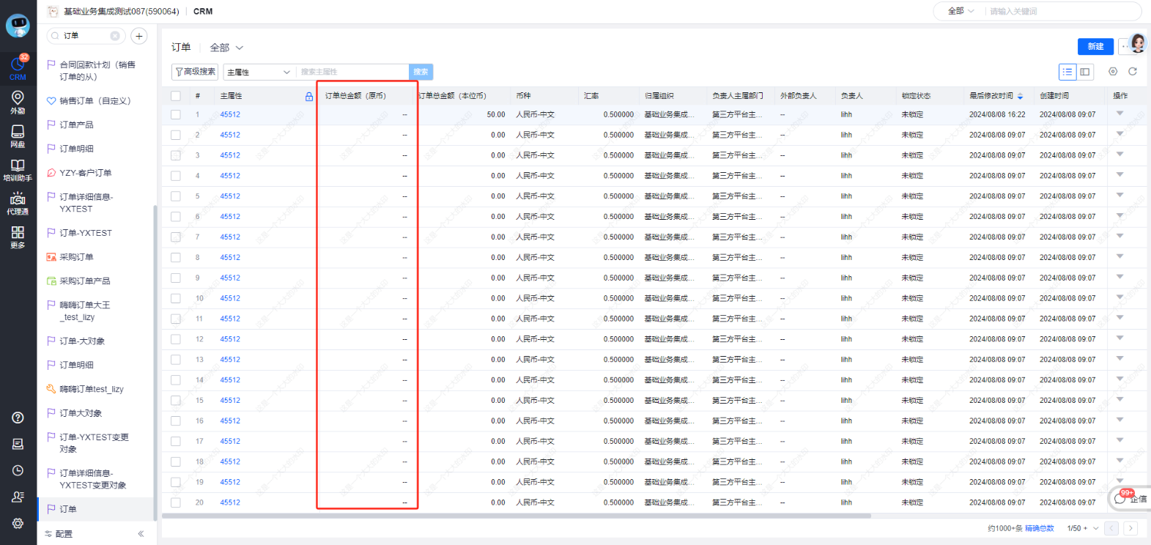This screenshot has height=545, width=1151.
Task: Open the action dropdown for row 4
Action: (x=1119, y=175)
